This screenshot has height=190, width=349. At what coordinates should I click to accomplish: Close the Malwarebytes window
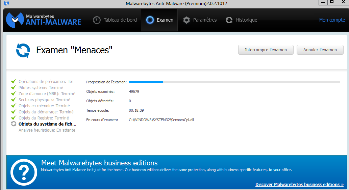coord(343,2)
